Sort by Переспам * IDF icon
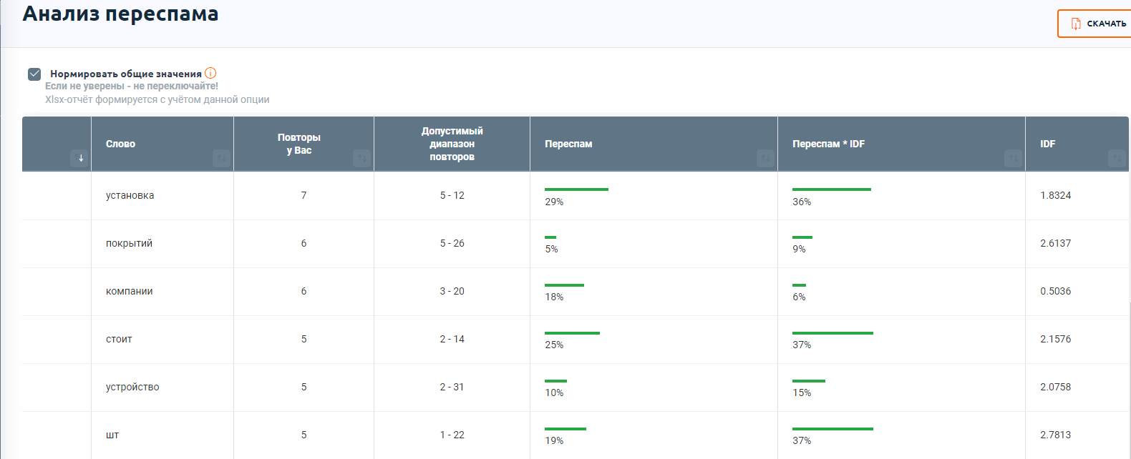This screenshot has height=459, width=1131. click(x=1014, y=158)
